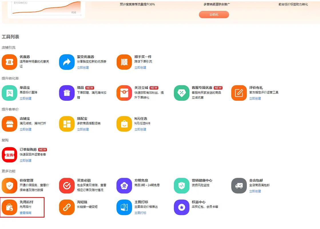The height and width of the screenshot is (229, 320).
Task: Click the 工具列表 heading
Action: click(10, 37)
